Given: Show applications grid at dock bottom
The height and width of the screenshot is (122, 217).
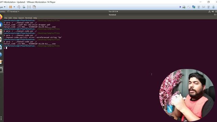Looking at the screenshot, I should click(1, 118).
